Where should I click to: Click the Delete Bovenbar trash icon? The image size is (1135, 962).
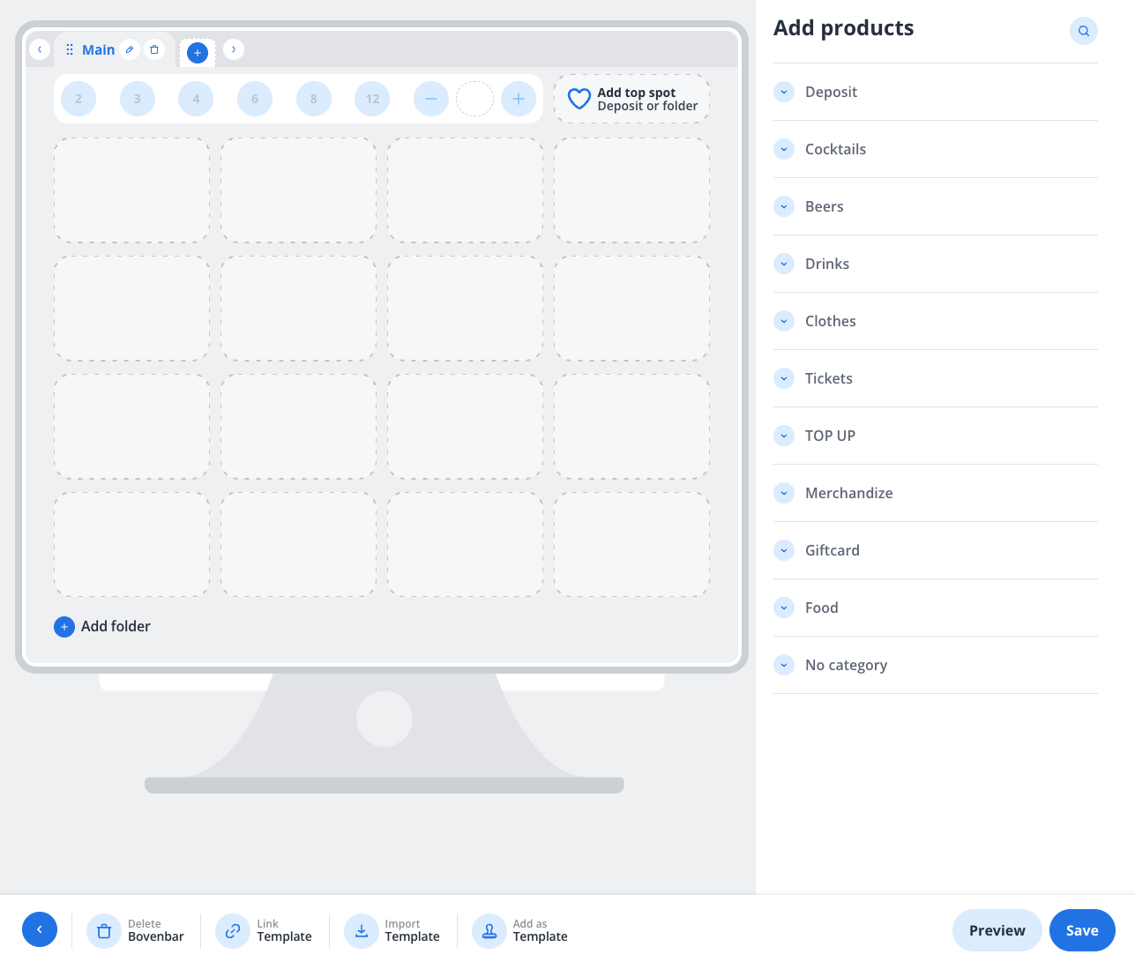(104, 930)
